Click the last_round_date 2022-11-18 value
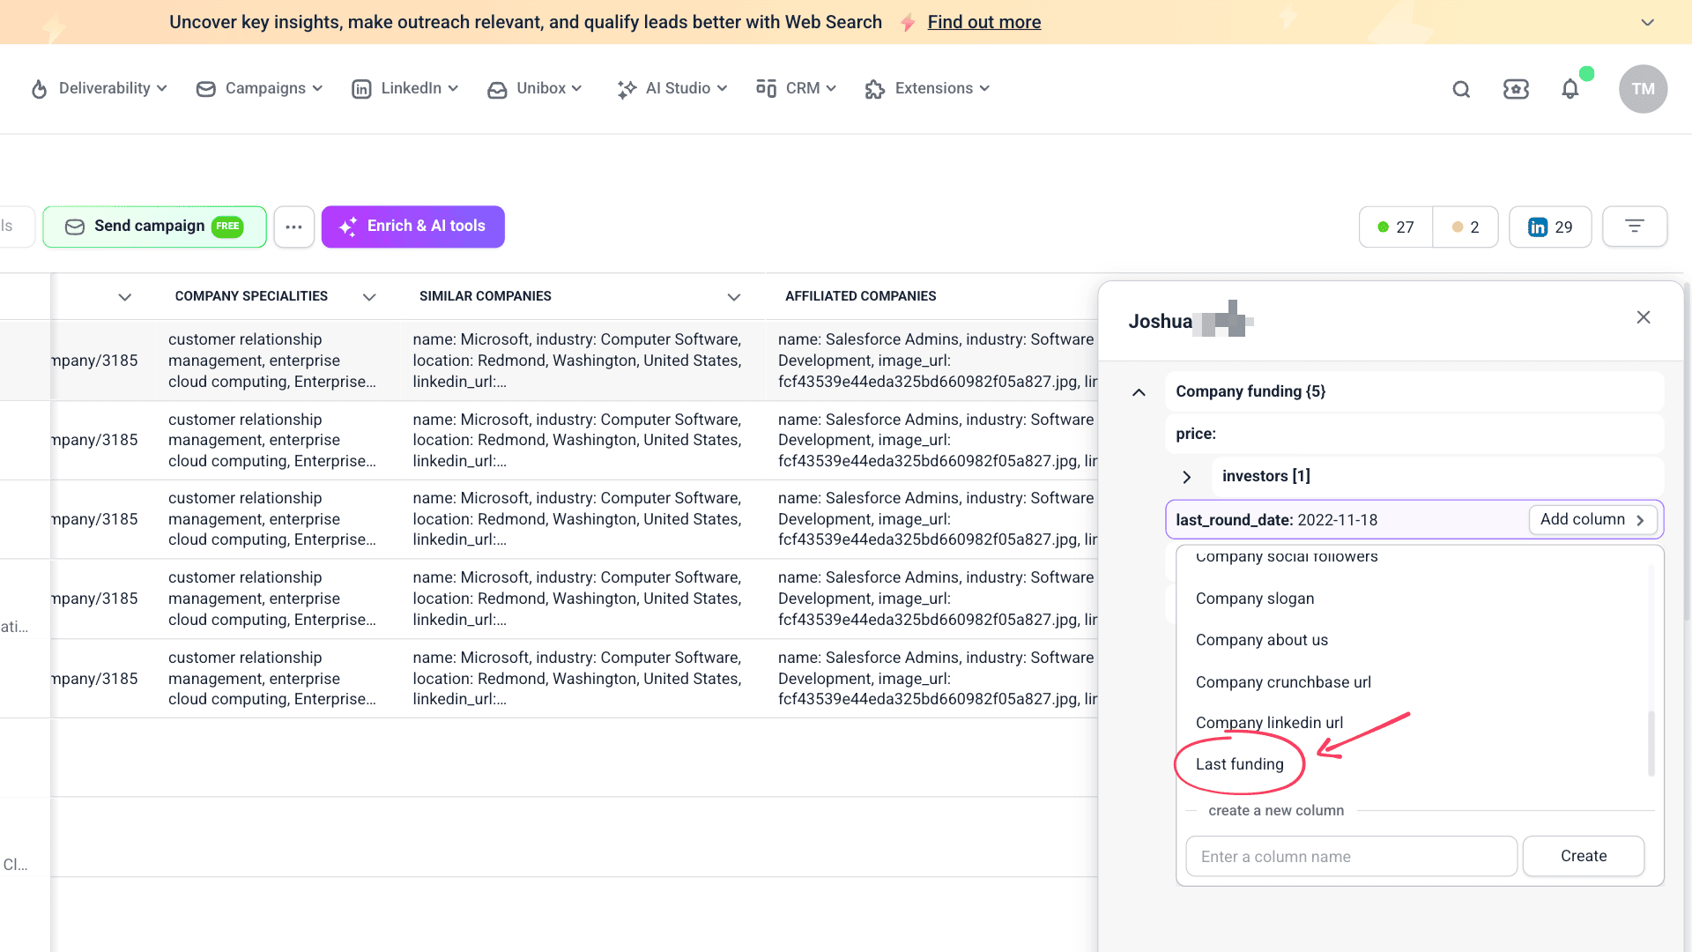Image resolution: width=1692 pixels, height=952 pixels. pyautogui.click(x=1337, y=520)
